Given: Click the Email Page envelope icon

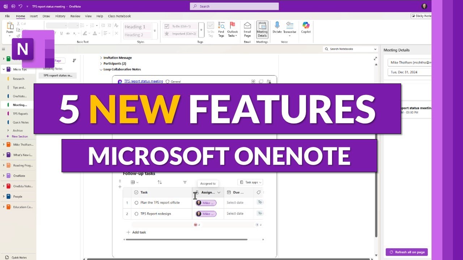Looking at the screenshot, I should pyautogui.click(x=247, y=26).
